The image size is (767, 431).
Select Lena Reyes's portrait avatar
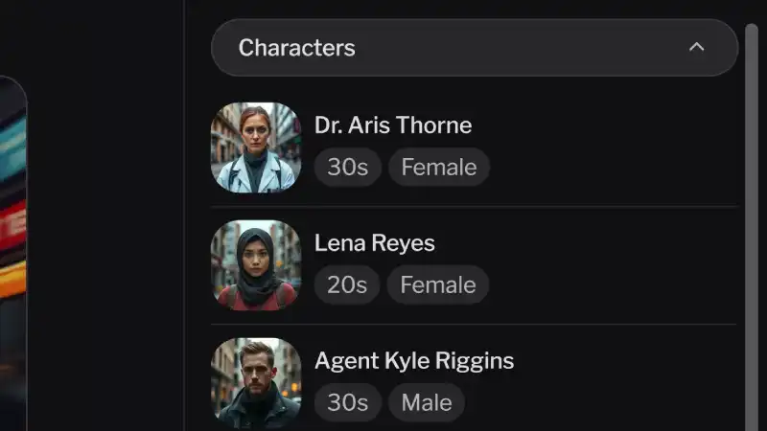(x=255, y=265)
